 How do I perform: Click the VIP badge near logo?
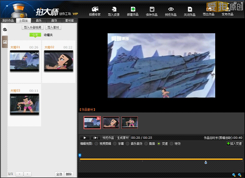[x=75, y=14]
